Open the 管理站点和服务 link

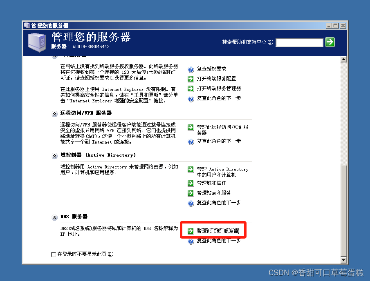coord(214,193)
